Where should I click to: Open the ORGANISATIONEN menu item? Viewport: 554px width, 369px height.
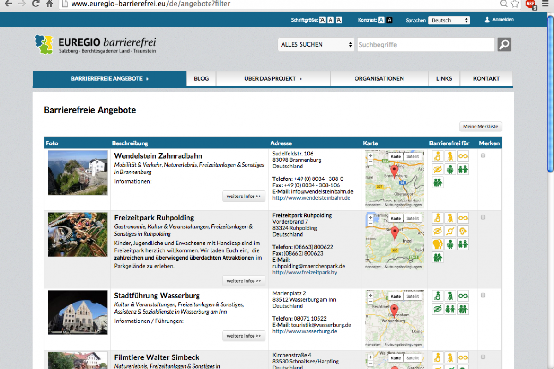tap(379, 79)
